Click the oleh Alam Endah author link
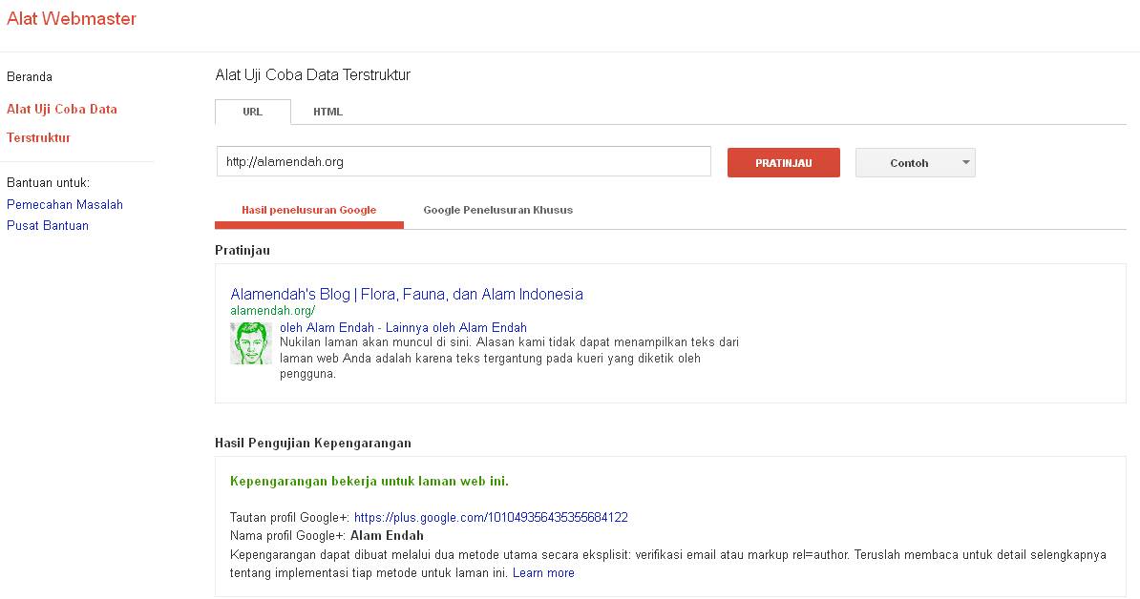Viewport: 1140px width, 599px height. pyautogui.click(x=327, y=328)
